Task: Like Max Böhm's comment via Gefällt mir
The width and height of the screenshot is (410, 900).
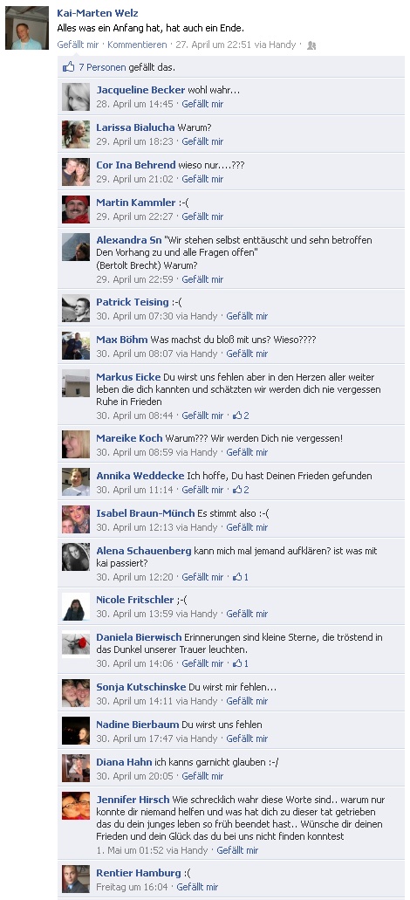Action: pyautogui.click(x=247, y=354)
